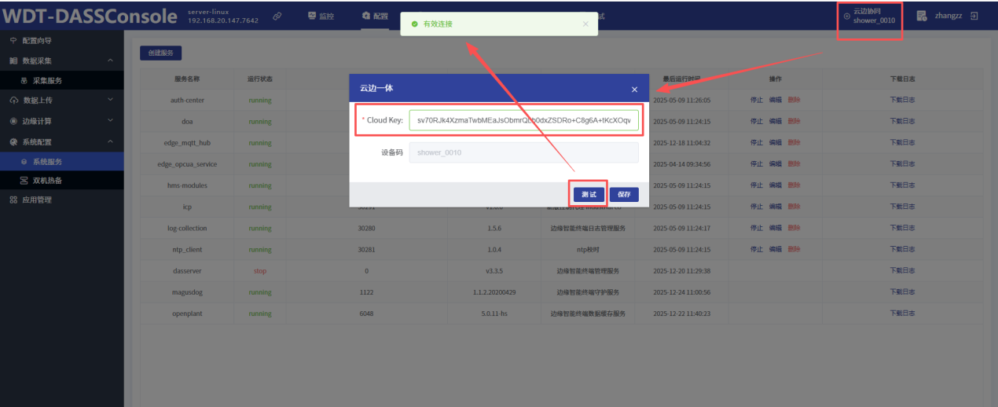Click the 双机热备 server icon in sidebar
The height and width of the screenshot is (407, 998).
[x=24, y=181]
